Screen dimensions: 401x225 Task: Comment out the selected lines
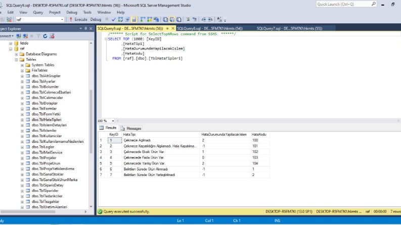(188, 19)
